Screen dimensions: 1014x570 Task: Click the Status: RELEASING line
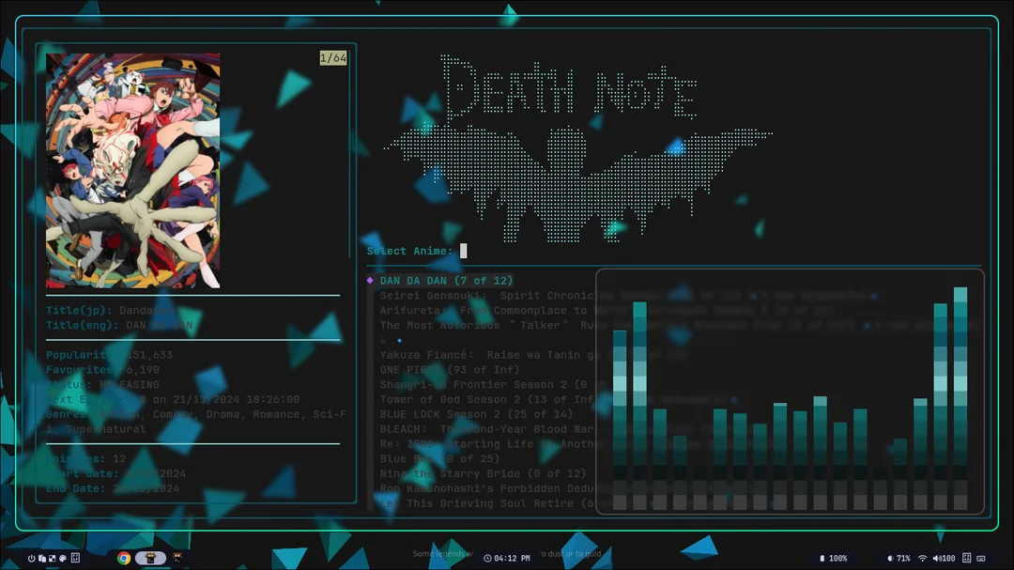[x=103, y=384]
